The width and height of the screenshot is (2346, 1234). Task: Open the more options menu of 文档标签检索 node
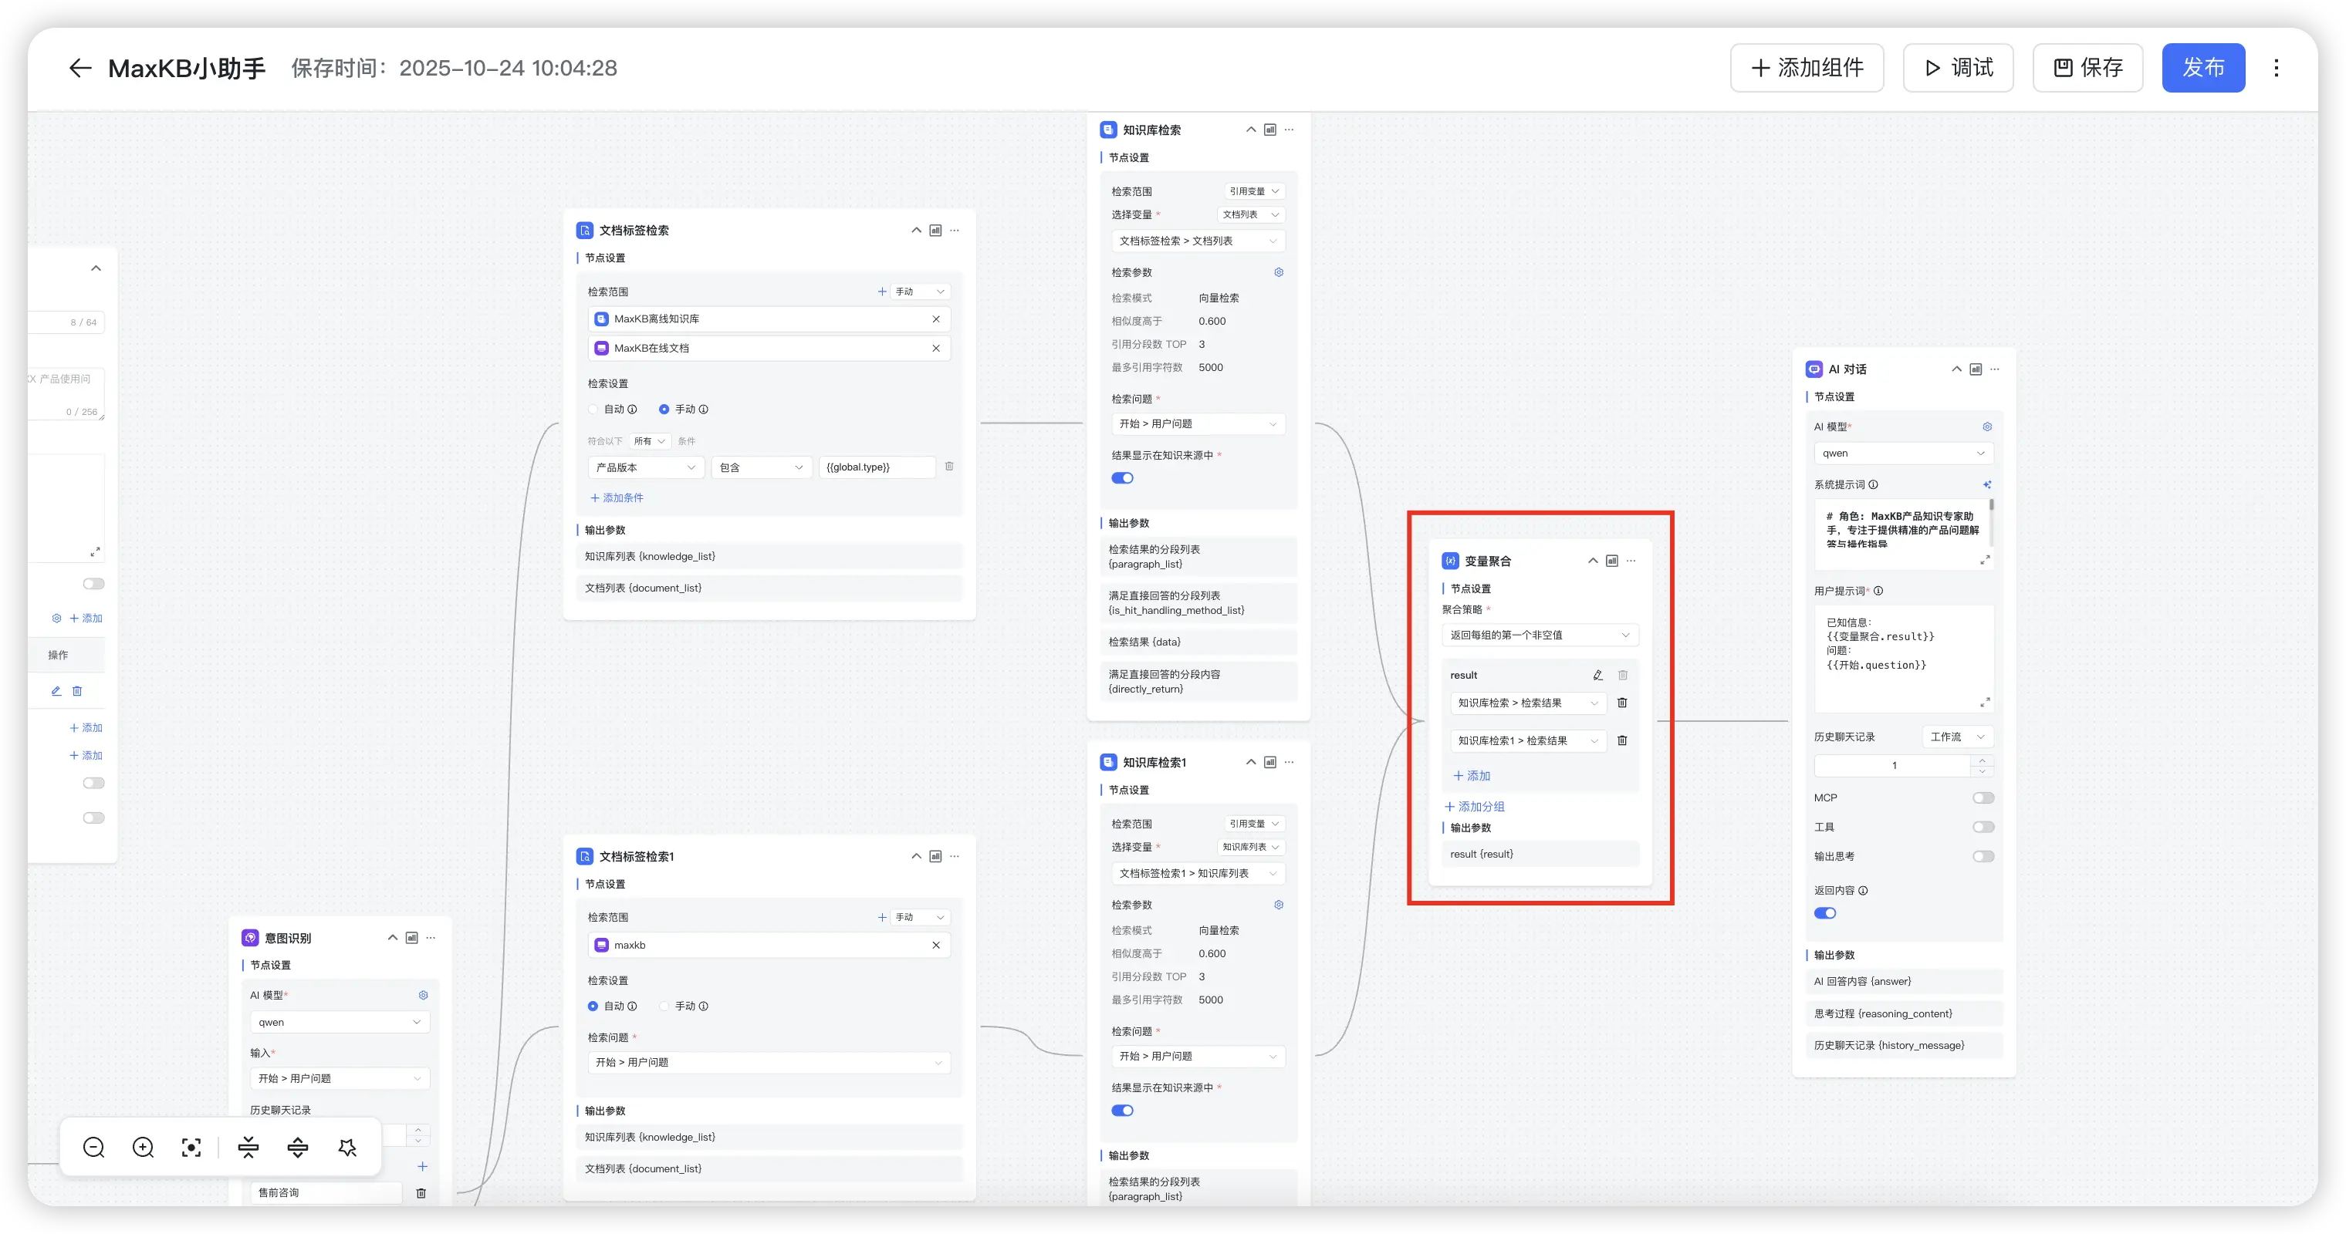(x=955, y=231)
